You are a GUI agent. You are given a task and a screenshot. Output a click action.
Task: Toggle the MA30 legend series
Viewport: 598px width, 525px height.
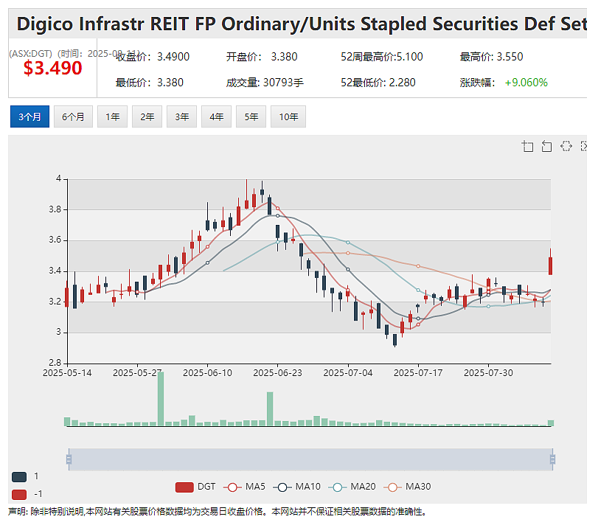407,487
